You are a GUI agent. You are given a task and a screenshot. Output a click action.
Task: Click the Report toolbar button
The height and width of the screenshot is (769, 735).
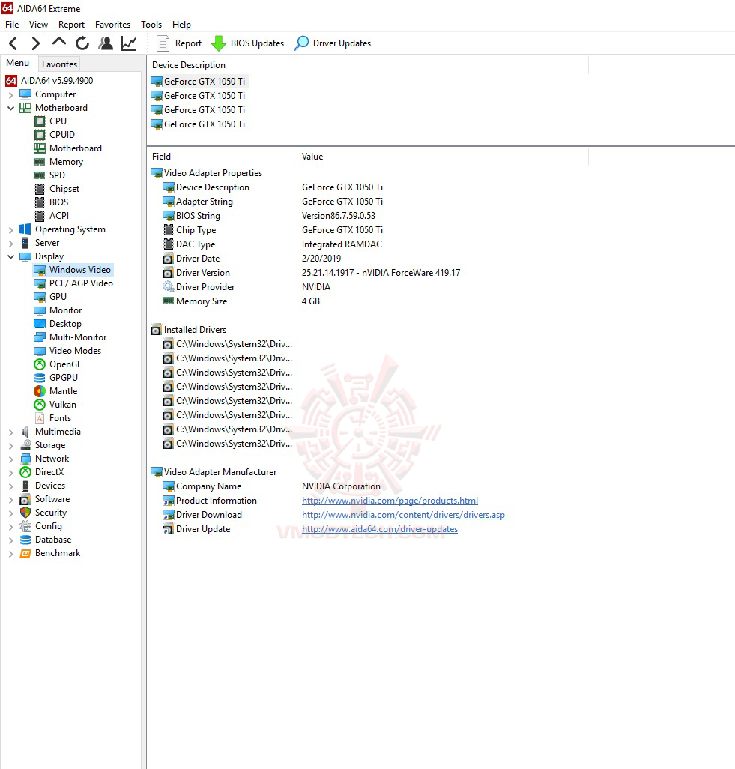click(179, 43)
